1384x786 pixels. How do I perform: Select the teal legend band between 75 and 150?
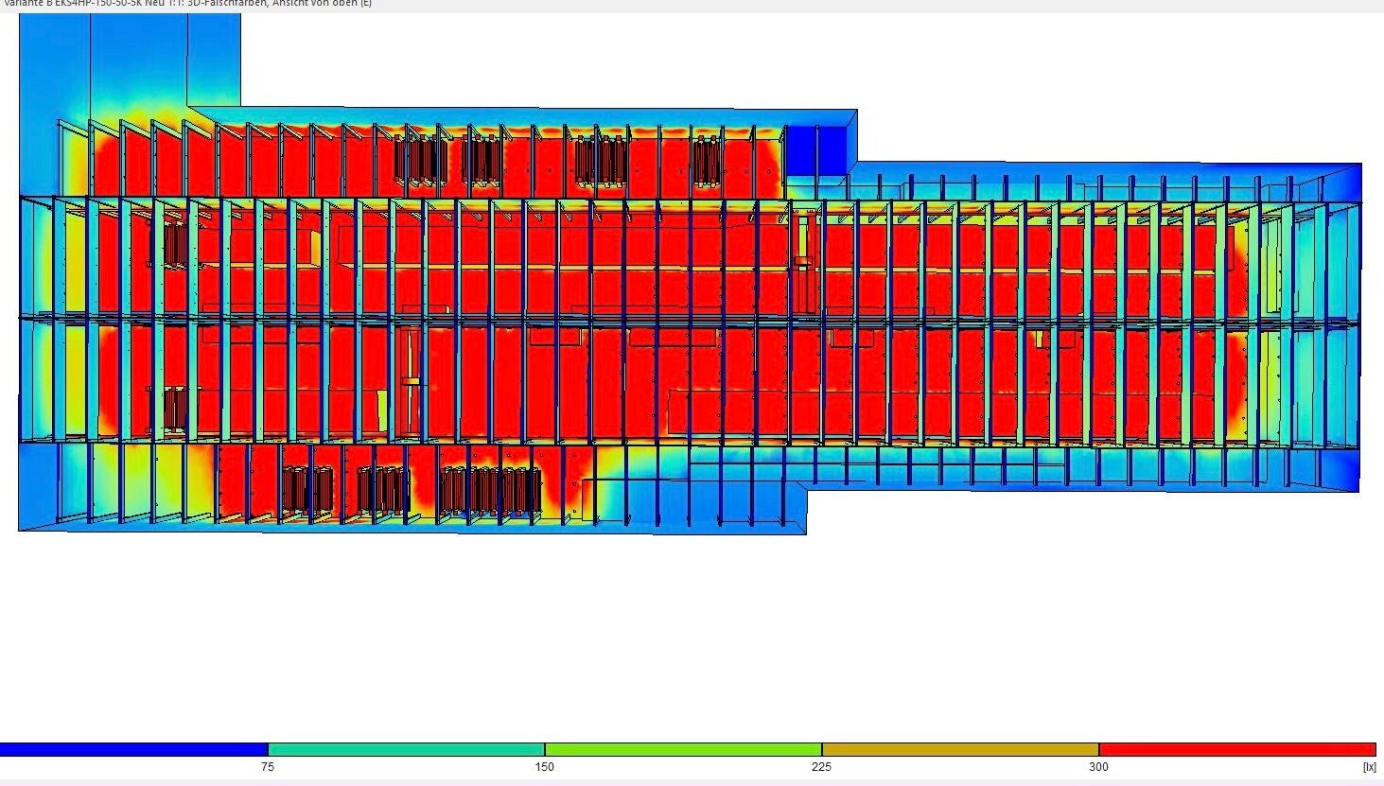[x=406, y=750]
